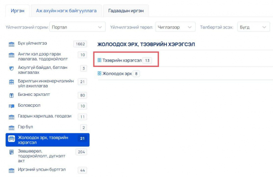Click the 80 count badge
This screenshot has width=273, height=177.
point(83,95)
